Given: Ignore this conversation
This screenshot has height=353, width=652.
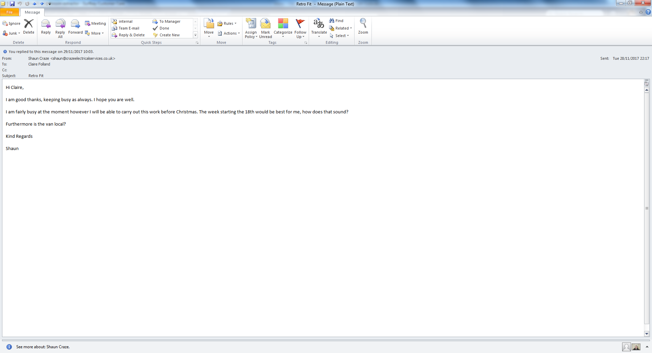Looking at the screenshot, I should [12, 23].
